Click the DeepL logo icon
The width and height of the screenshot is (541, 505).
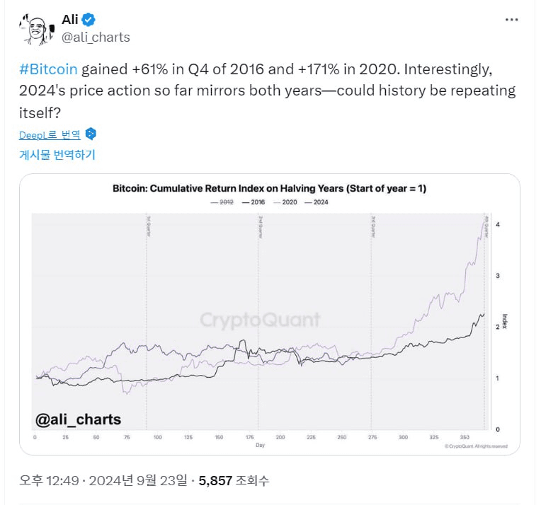(91, 134)
